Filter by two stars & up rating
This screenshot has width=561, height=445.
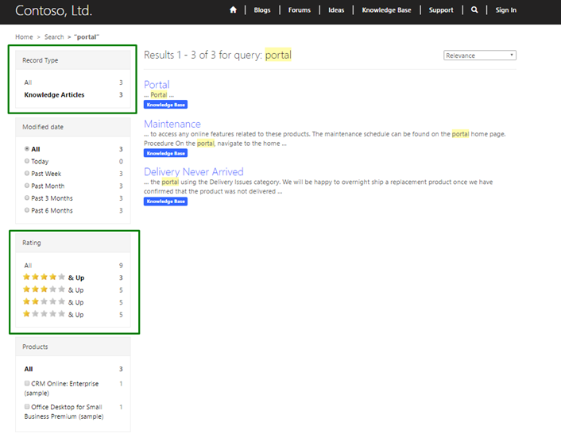tap(53, 302)
